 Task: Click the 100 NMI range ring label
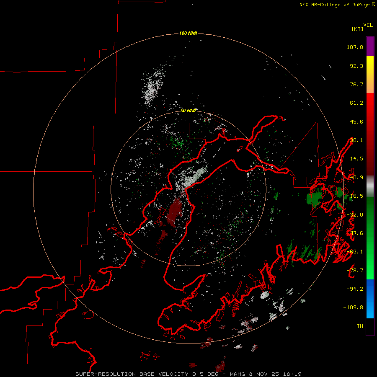pos(188,33)
